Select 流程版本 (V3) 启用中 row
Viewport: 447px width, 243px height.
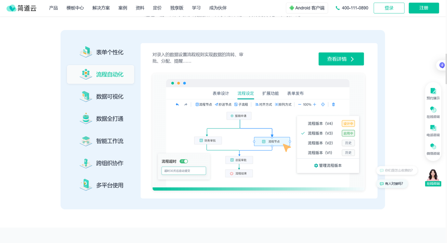pyautogui.click(x=328, y=133)
